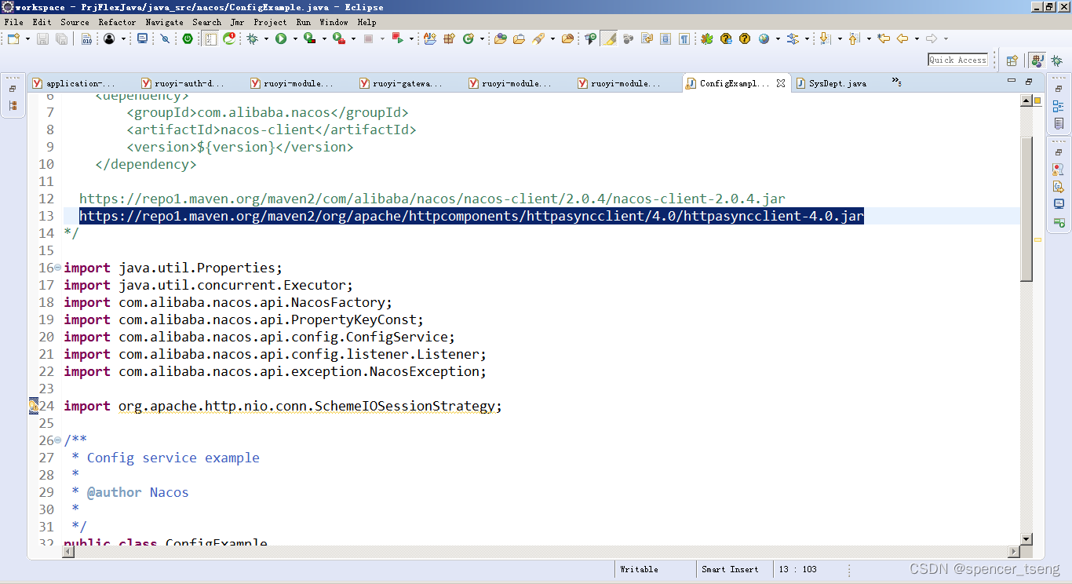1072x584 pixels.
Task: Open the Navigate menu
Action: 164,22
